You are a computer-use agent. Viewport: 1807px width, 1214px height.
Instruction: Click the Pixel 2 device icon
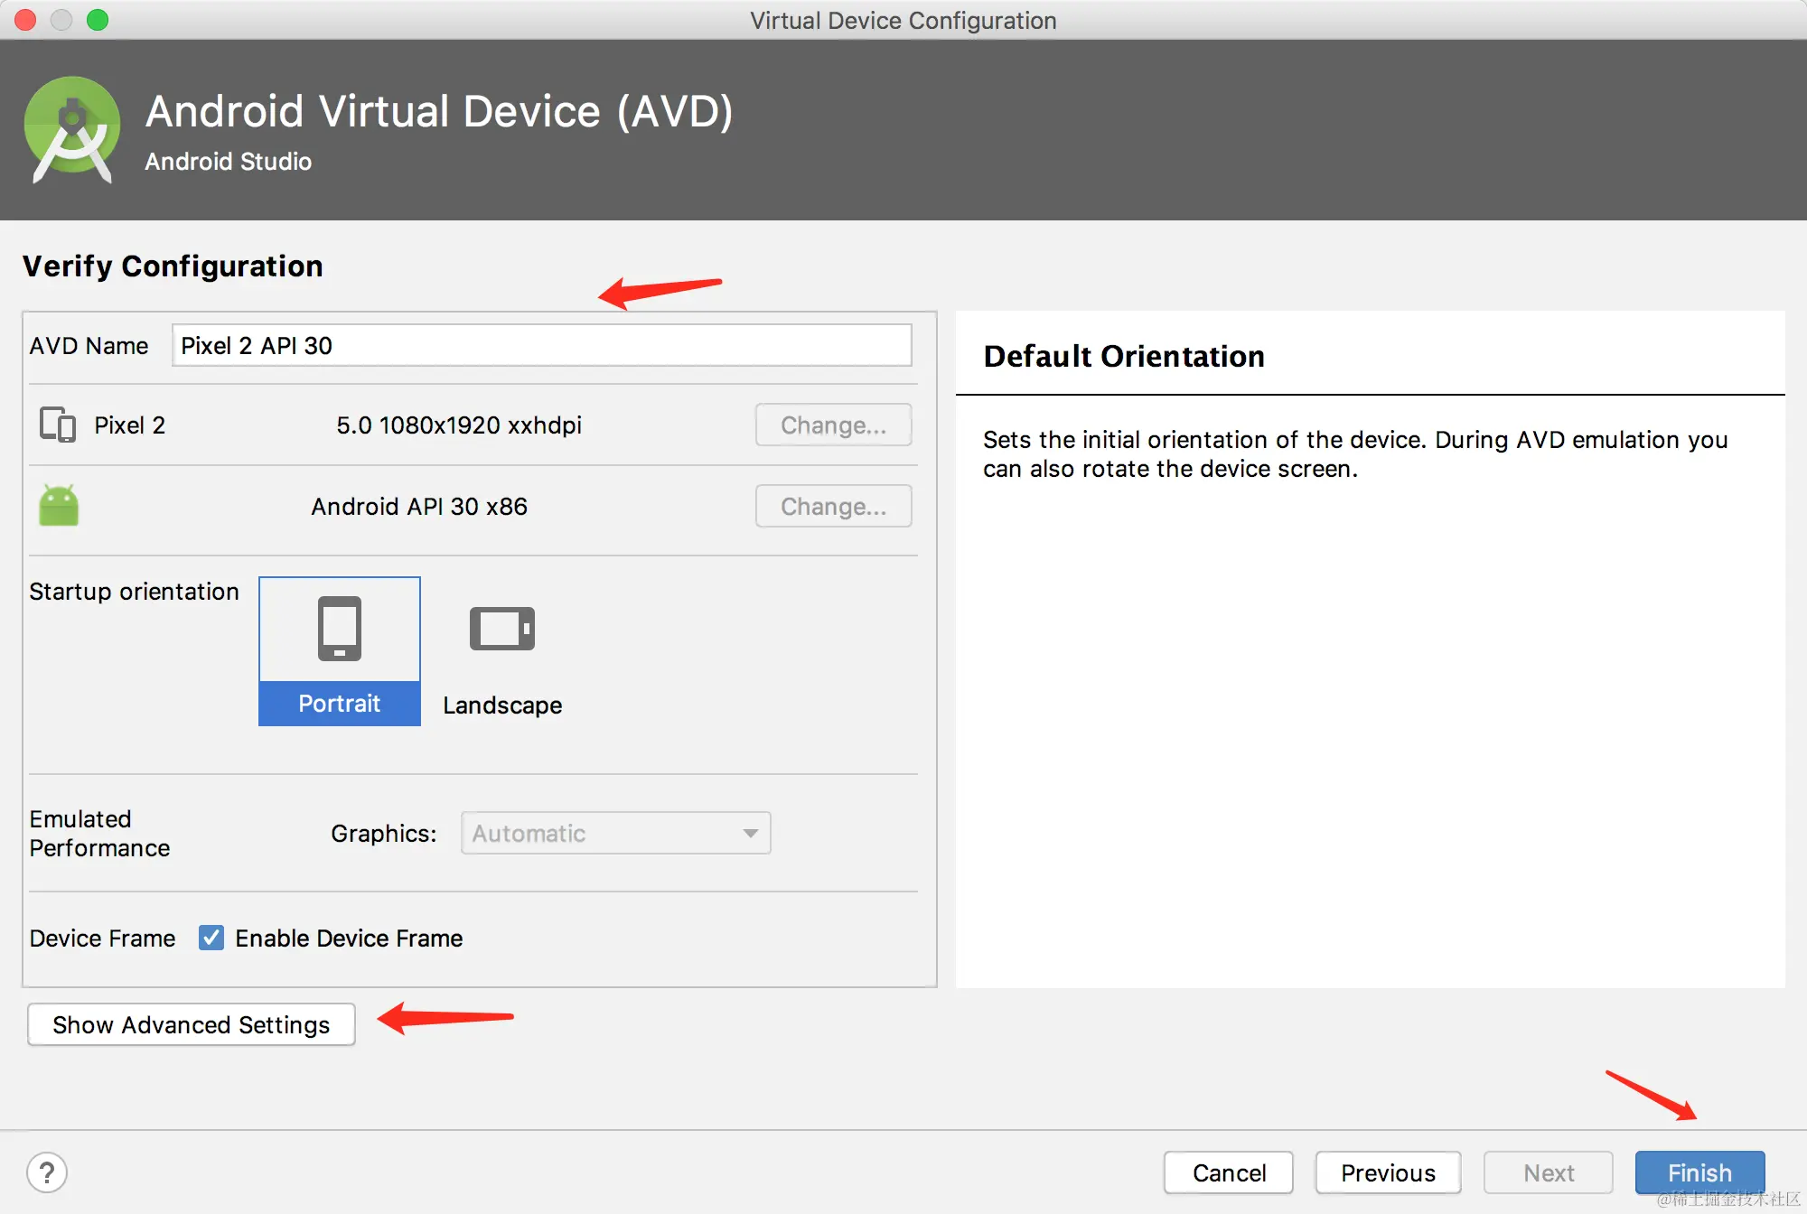pos(58,425)
